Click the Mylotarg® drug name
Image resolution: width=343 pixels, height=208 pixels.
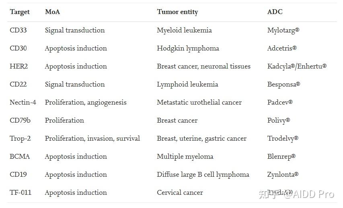(283, 30)
